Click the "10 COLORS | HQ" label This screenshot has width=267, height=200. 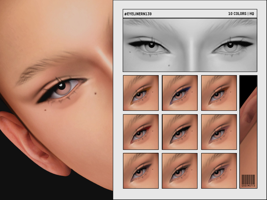coord(241,14)
